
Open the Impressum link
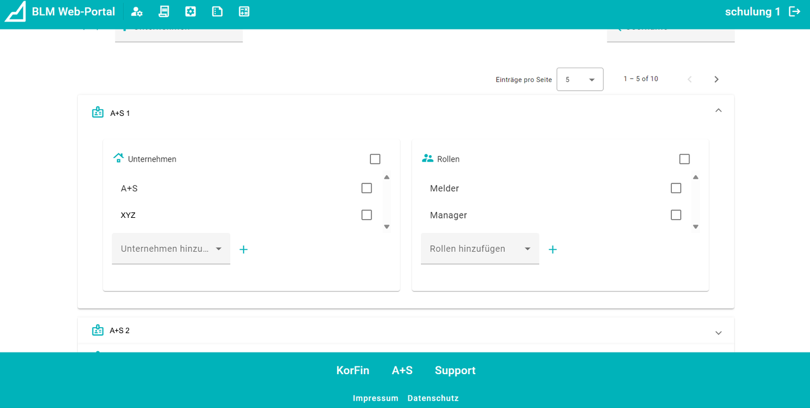pos(375,398)
